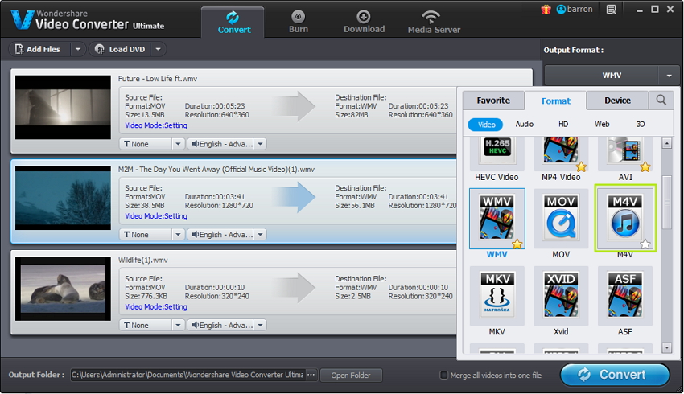Toggle favorite star on M4V

click(645, 244)
